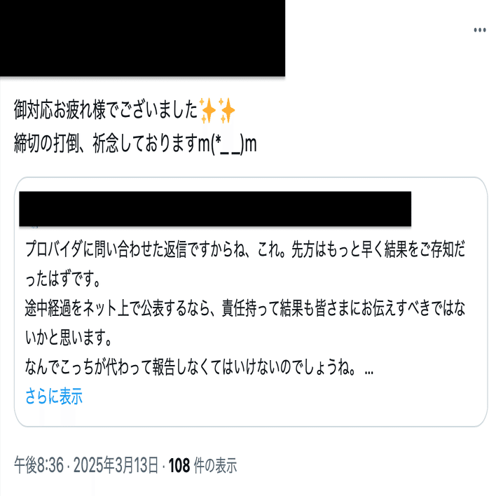Image resolution: width=496 pixels, height=496 pixels.
Task: Click the line 締切の打倒、祈念しております
Action: pos(106,144)
